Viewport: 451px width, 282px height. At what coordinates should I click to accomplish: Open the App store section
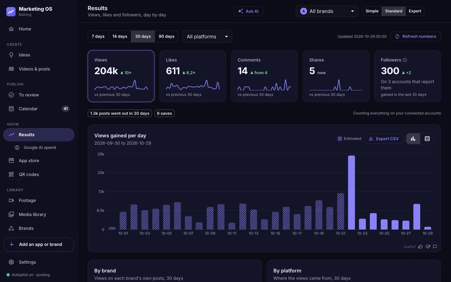coord(39,160)
